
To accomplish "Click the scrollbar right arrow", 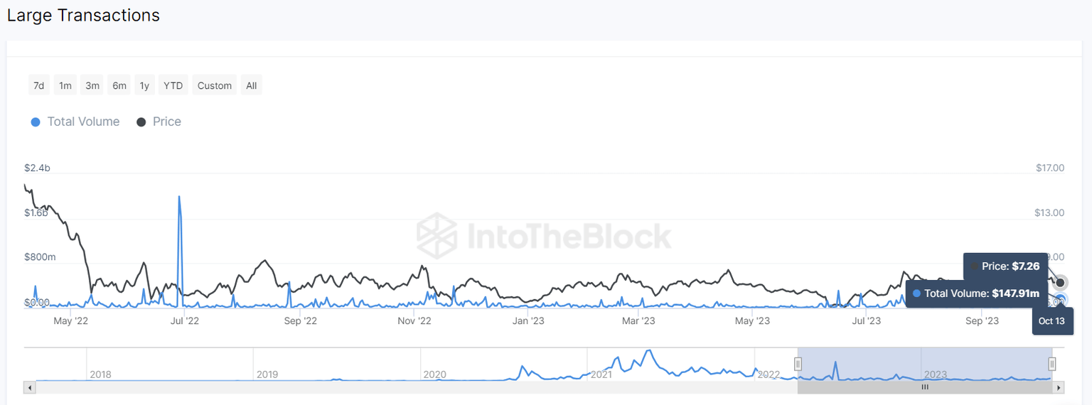I will 1059,388.
